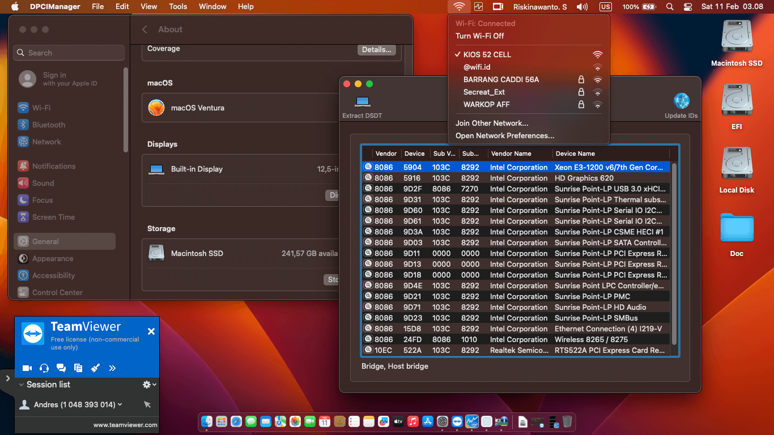The width and height of the screenshot is (774, 435).
Task: Click the Coverage Details... button
Action: click(377, 50)
